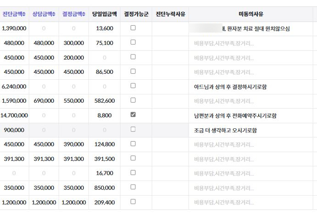Click the 미동의사유 column header
317x214 pixels.
point(251,14)
